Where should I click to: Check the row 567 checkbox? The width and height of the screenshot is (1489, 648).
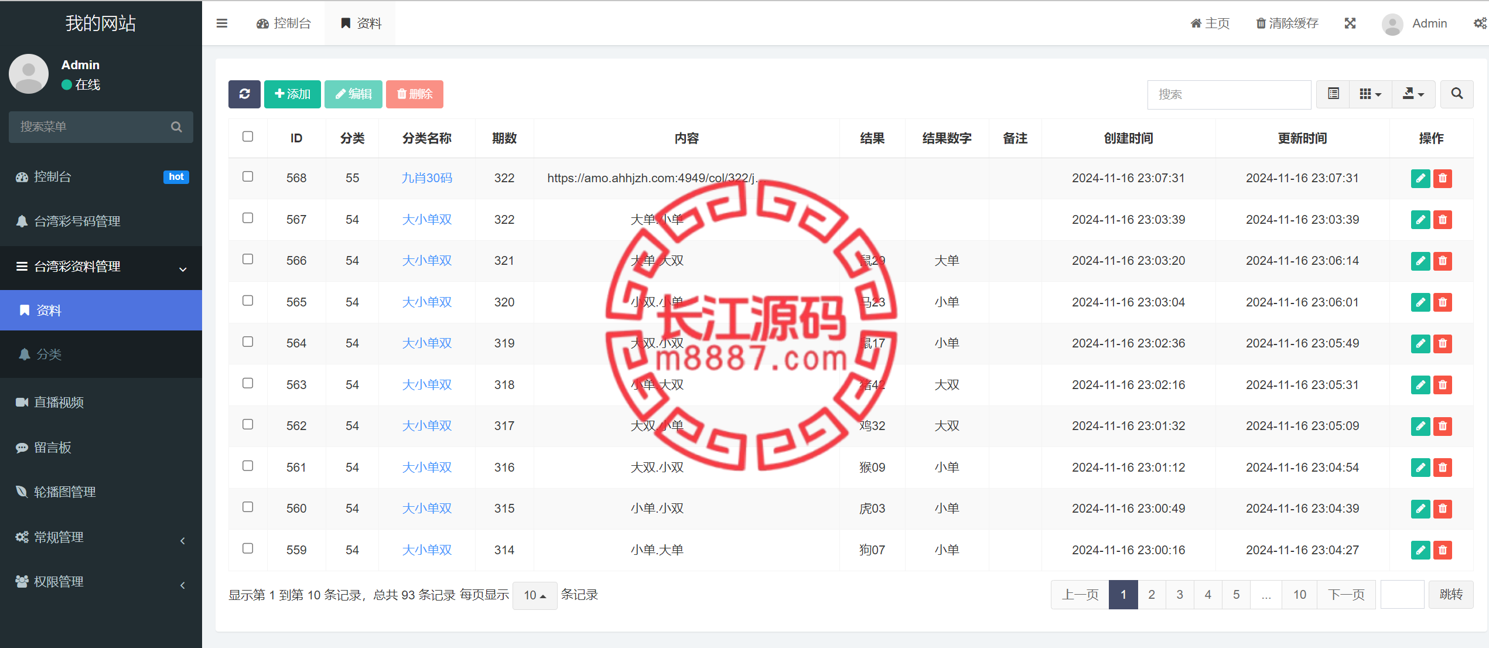point(248,218)
